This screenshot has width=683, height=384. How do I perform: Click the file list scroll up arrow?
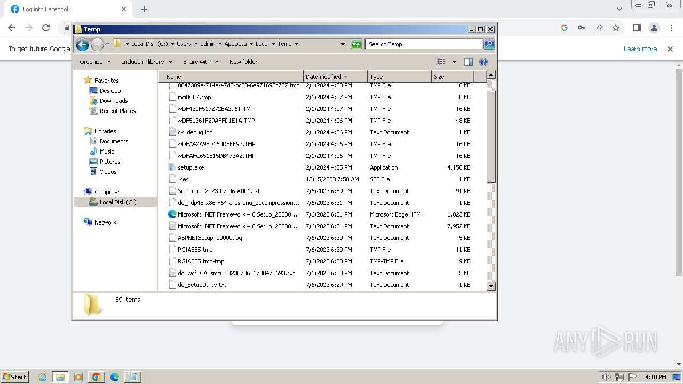point(491,75)
